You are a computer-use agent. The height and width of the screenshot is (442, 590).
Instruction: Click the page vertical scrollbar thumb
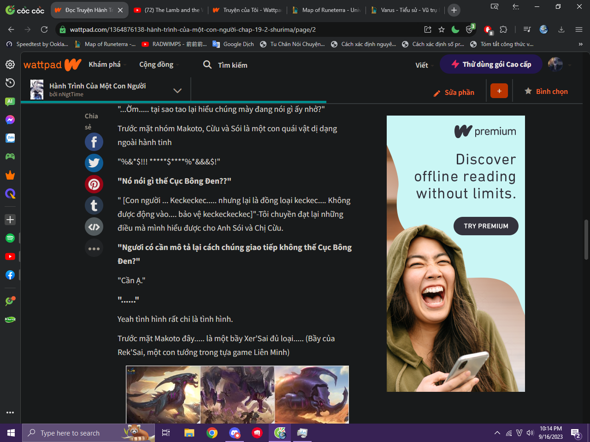pos(586,240)
